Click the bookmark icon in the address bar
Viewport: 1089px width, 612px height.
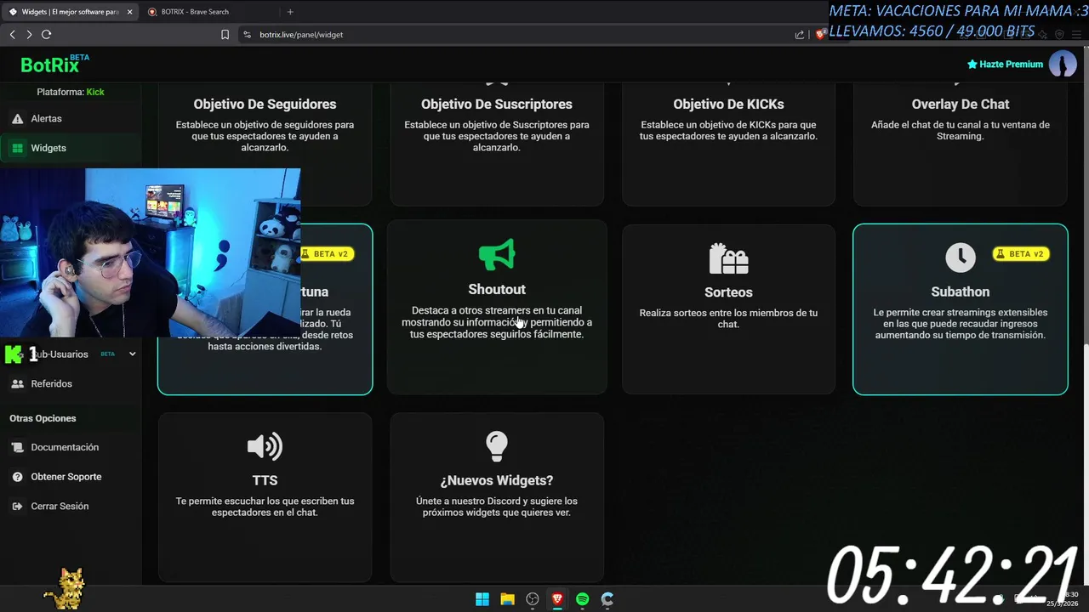[x=225, y=35]
